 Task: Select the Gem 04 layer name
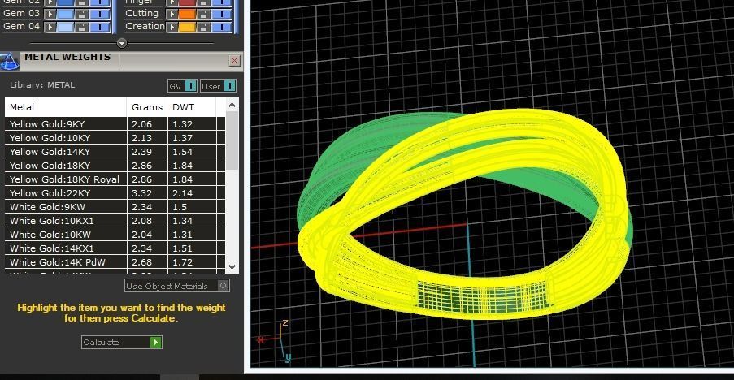point(21,26)
